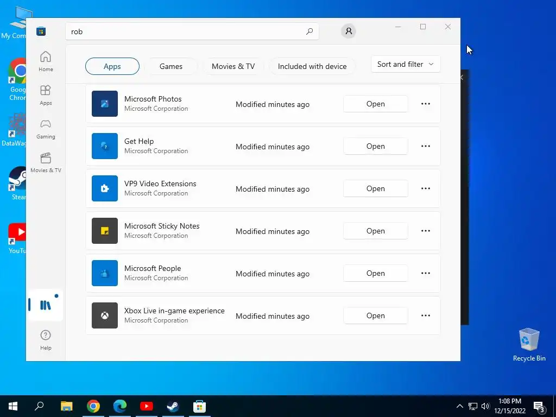The width and height of the screenshot is (556, 417).
Task: Select the Games filter tab
Action: [171, 66]
